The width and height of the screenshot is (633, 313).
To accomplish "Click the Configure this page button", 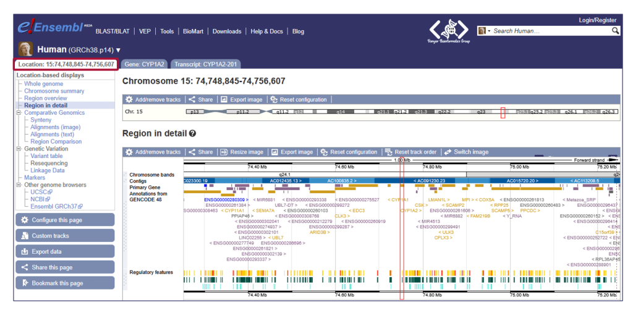I will [x=65, y=220].
